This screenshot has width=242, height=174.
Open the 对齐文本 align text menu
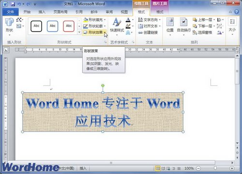(149, 26)
